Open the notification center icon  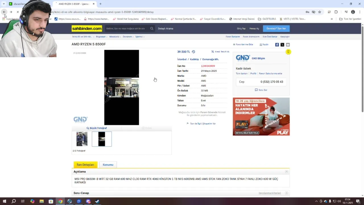(358, 201)
